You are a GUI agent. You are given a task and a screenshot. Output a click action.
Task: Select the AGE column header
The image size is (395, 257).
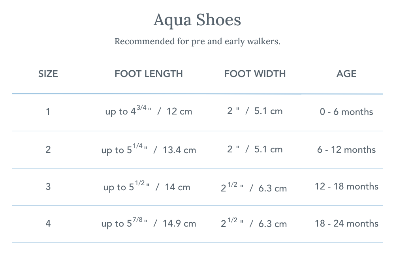[346, 74]
